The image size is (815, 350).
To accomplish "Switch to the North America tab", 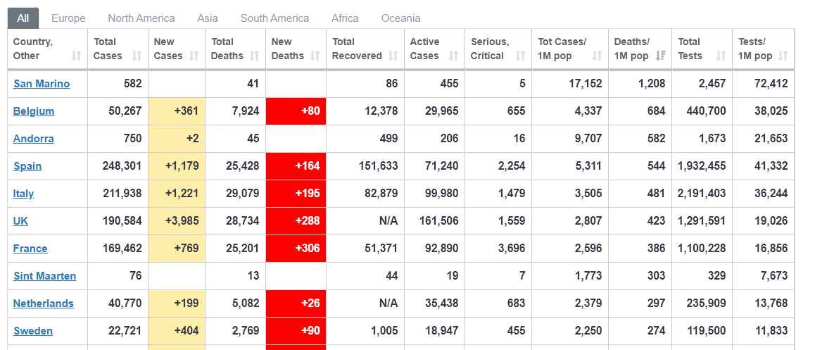I will pos(141,18).
